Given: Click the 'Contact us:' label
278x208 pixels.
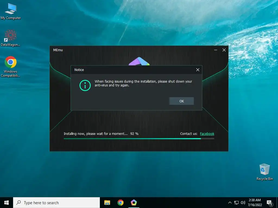Looking at the screenshot, I should point(189,134).
